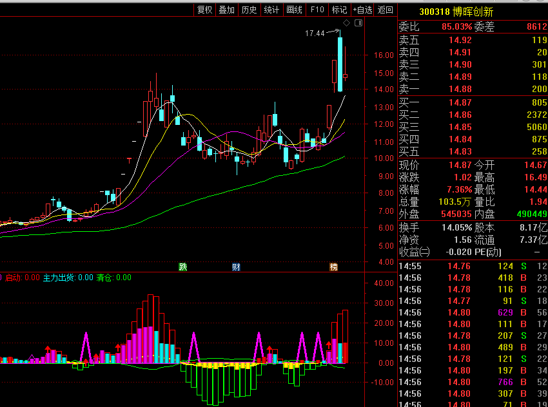Click the 17.44 high price label
The height and width of the screenshot is (407, 548).
pos(315,33)
